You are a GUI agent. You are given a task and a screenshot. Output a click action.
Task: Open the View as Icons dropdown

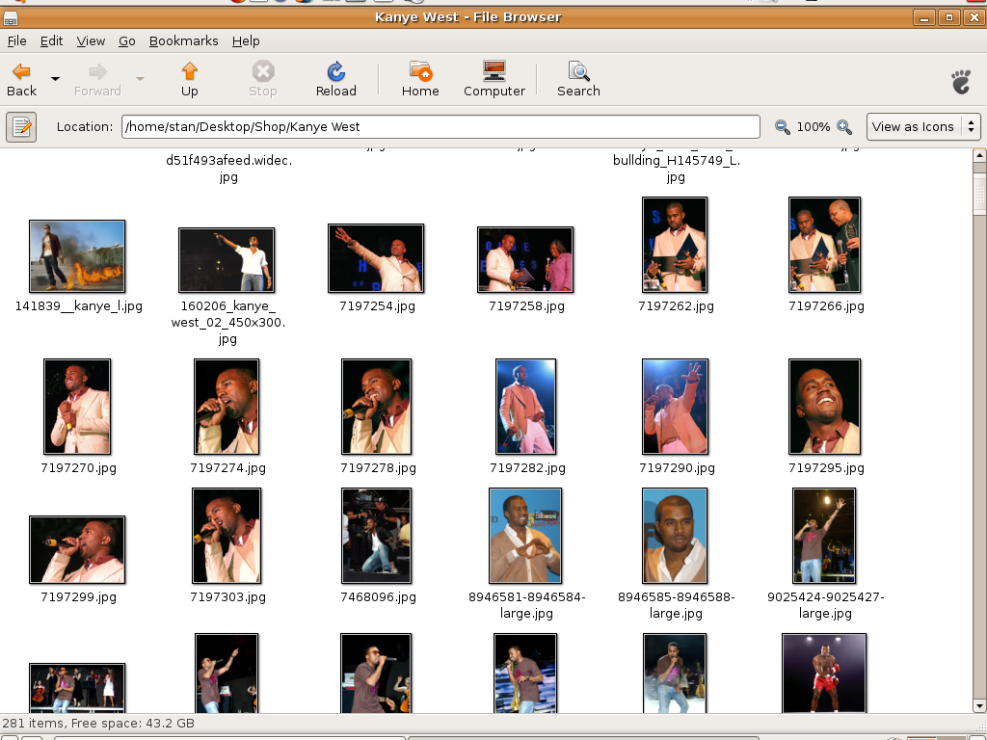pyautogui.click(x=923, y=126)
